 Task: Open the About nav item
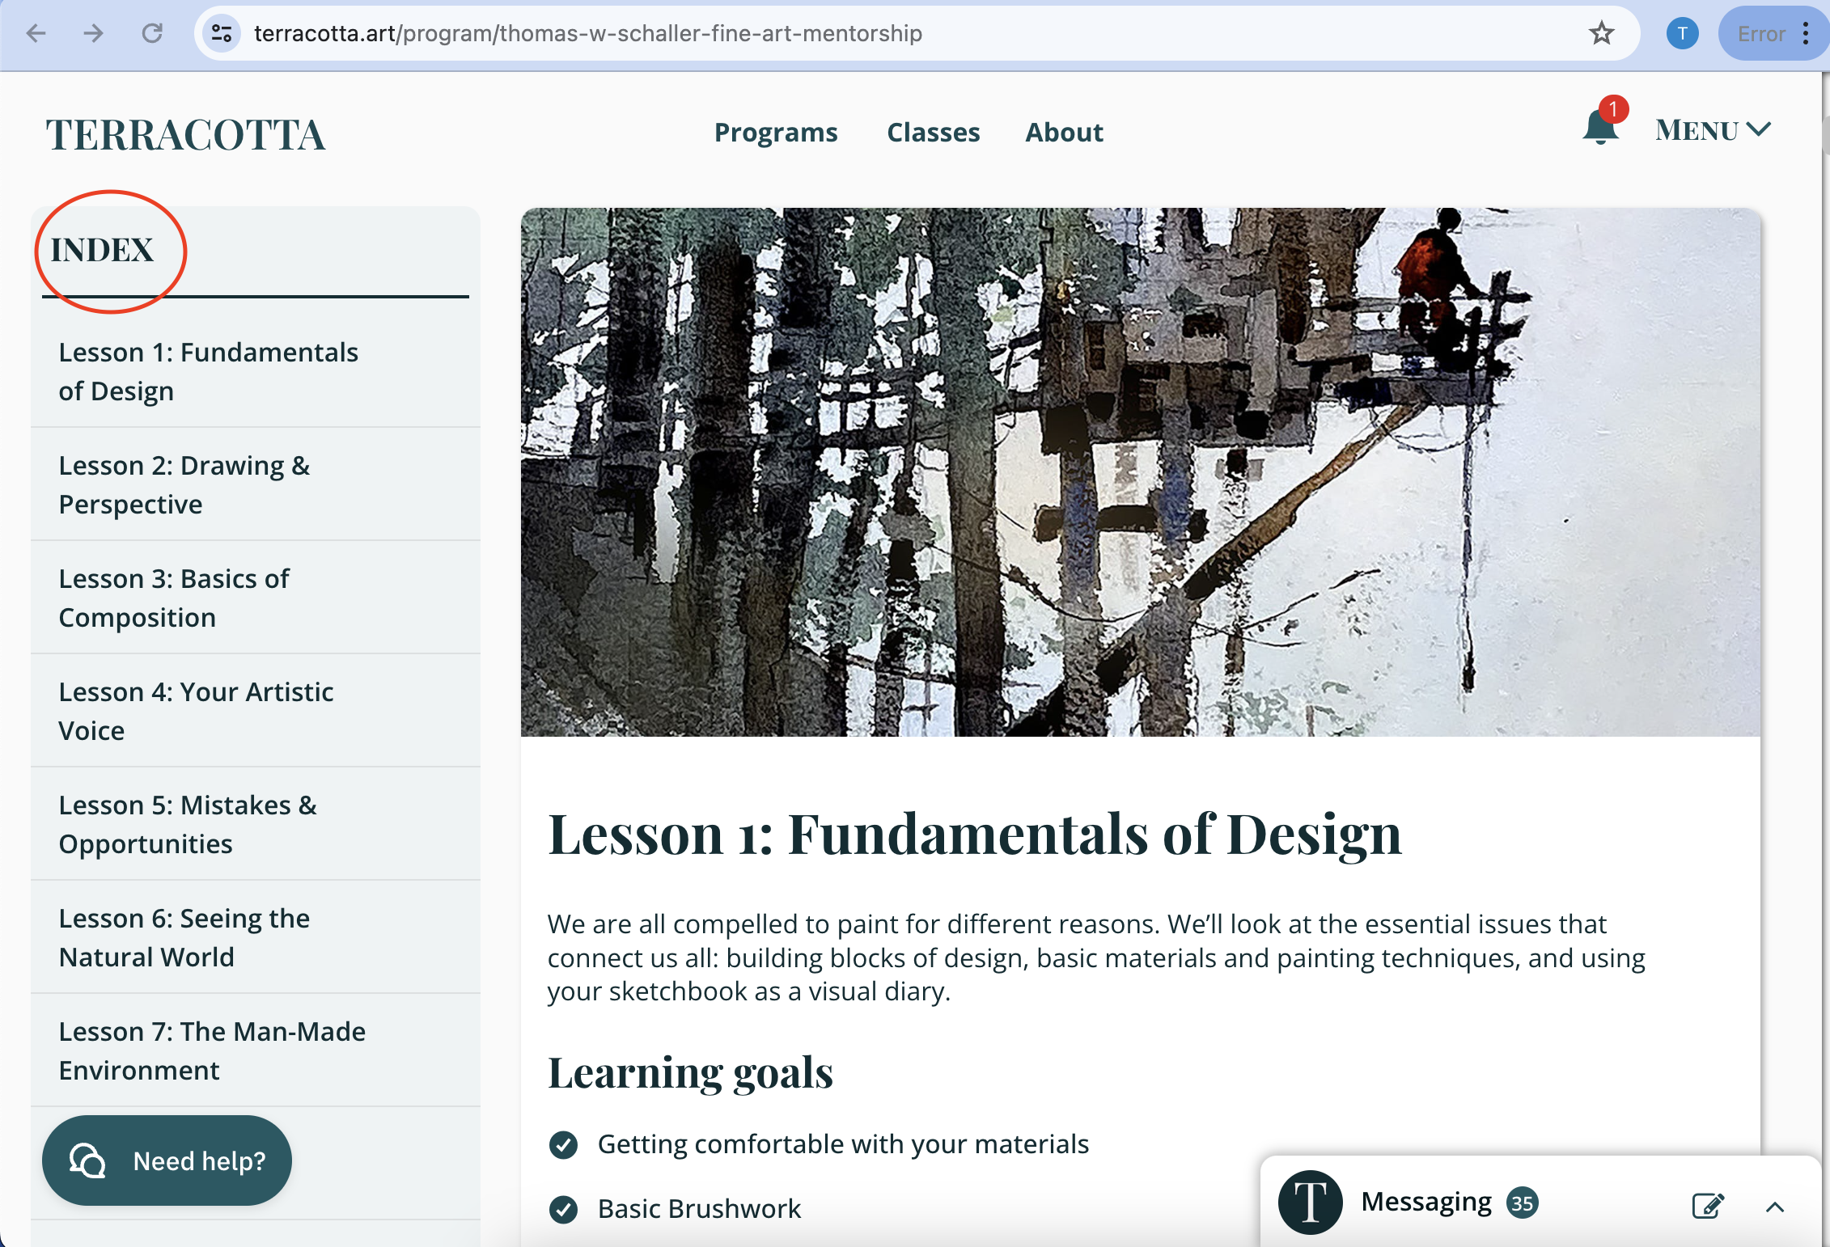pyautogui.click(x=1064, y=132)
